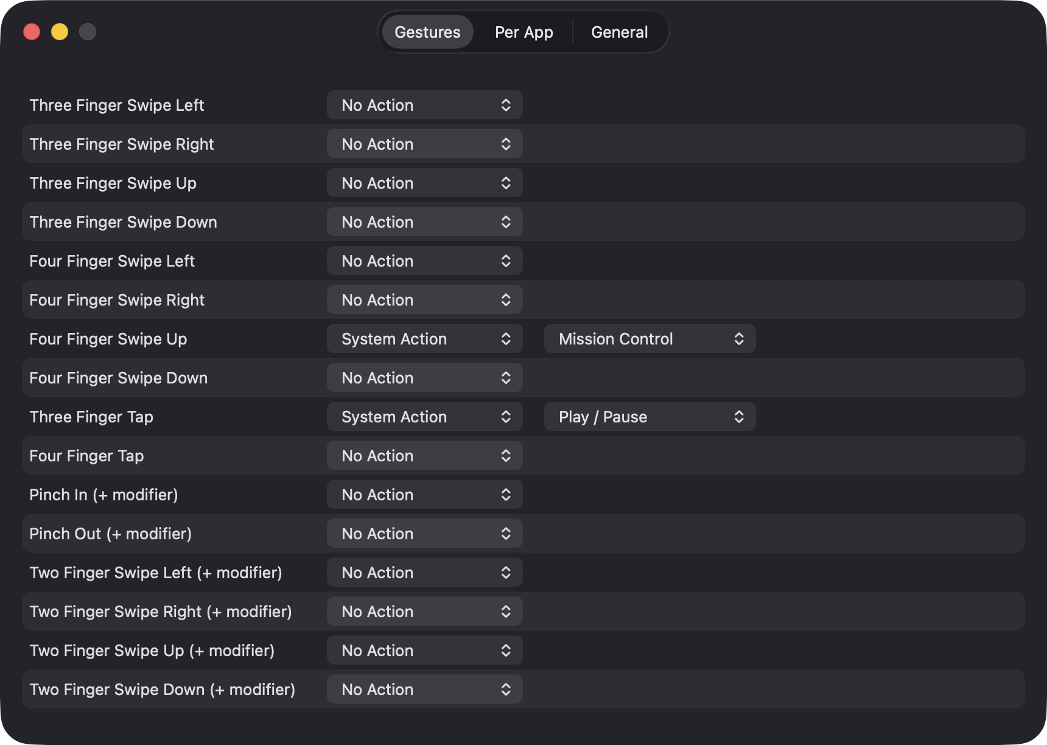This screenshot has width=1047, height=745.
Task: Open Three Finger Tap System Action dropdown
Action: [425, 417]
